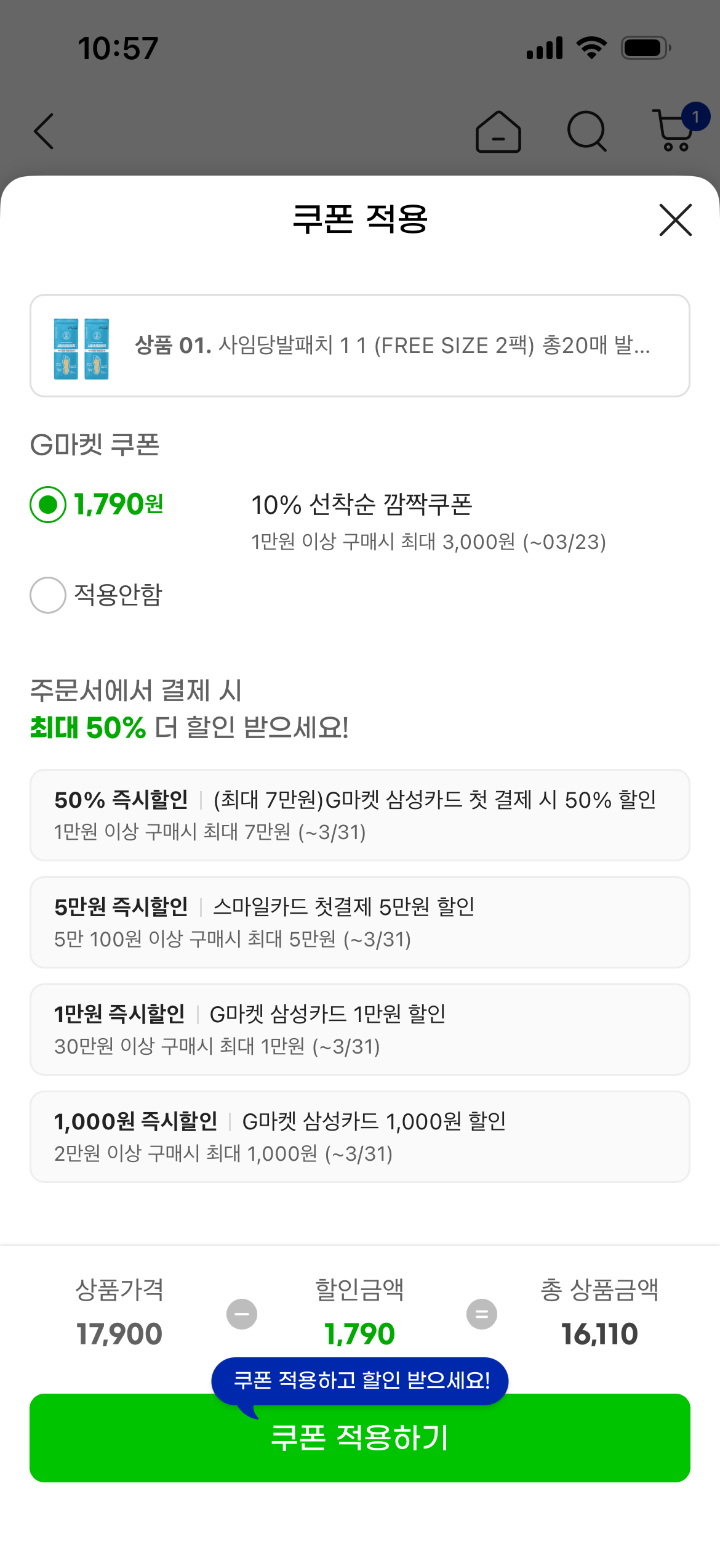The image size is (720, 1560).
Task: Open the home icon in header
Action: (498, 131)
